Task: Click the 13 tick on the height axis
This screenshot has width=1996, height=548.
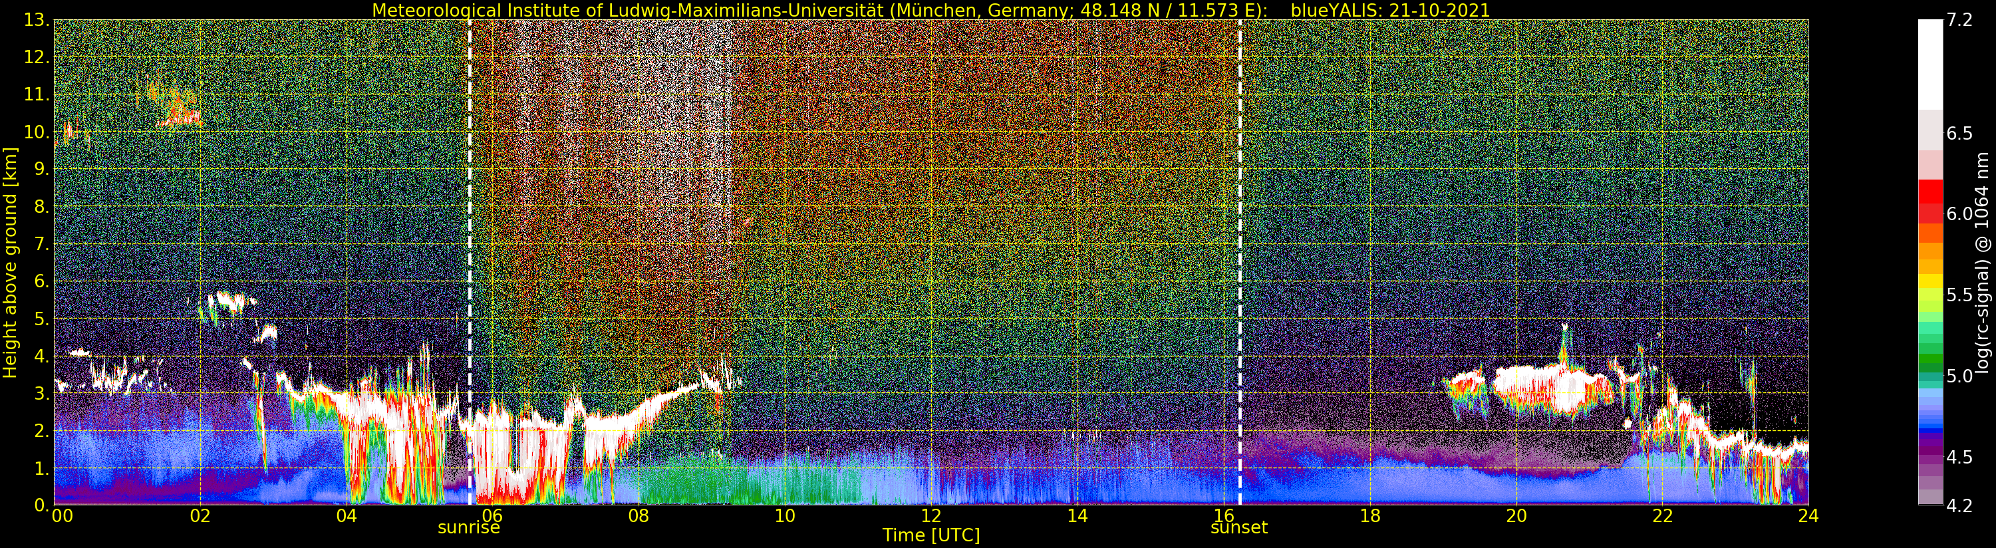Action: click(x=37, y=20)
